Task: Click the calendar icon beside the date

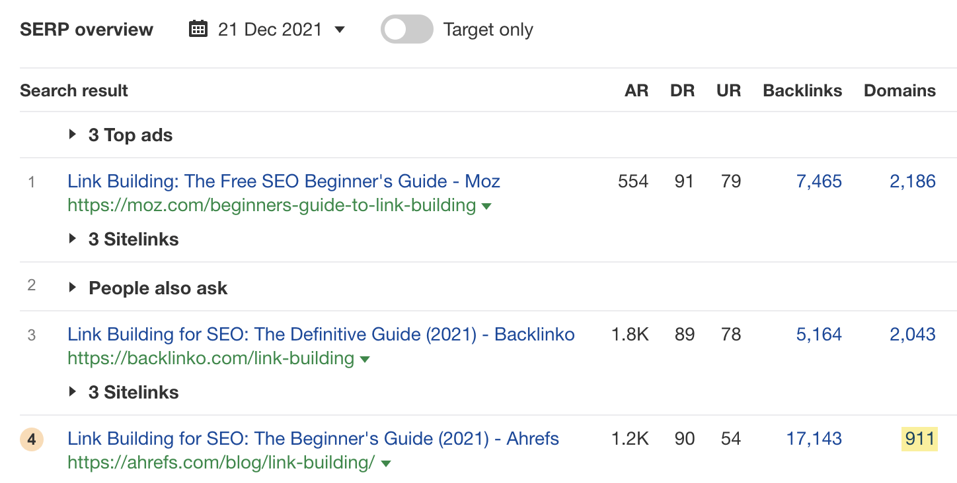Action: 198,29
